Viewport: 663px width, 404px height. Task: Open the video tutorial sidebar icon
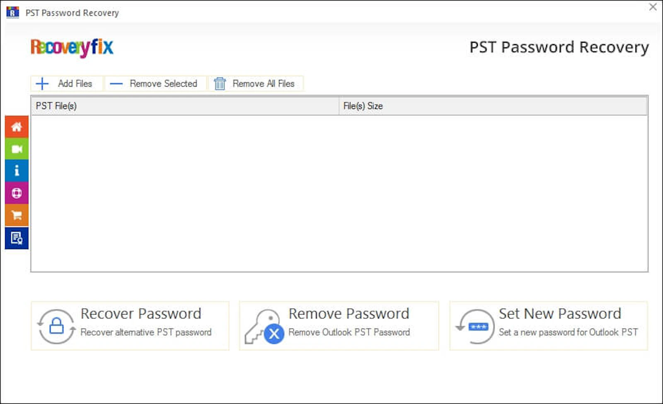[17, 149]
